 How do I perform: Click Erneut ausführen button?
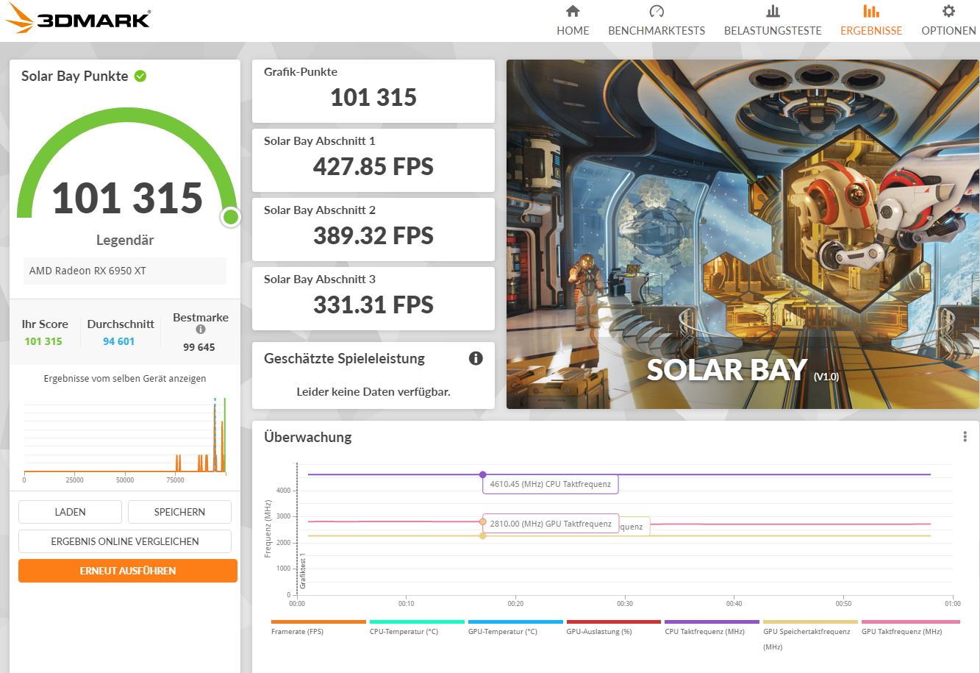click(128, 571)
